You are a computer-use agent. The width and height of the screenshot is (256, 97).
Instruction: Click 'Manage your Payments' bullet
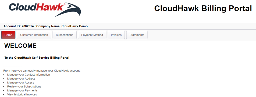coord(22,91)
